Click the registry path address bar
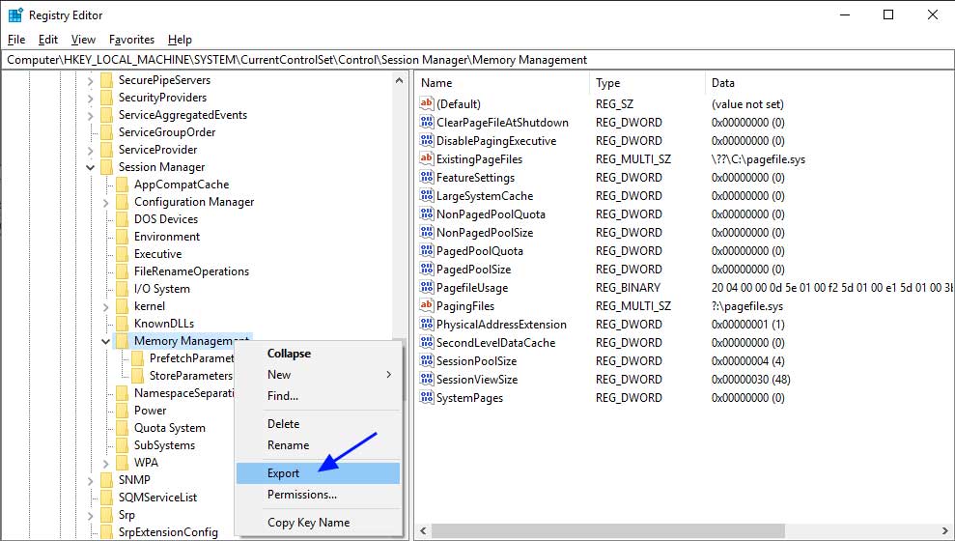This screenshot has width=955, height=541. (x=477, y=60)
